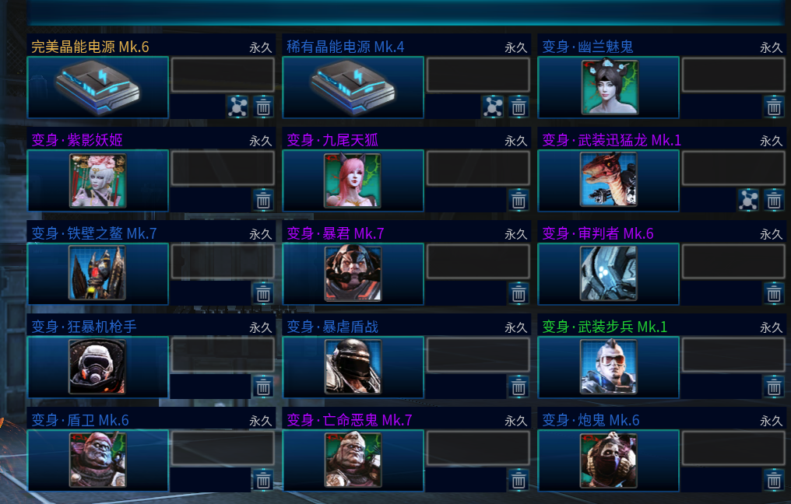
Task: Select the 审判者 Mk.6 portrait
Action: pos(608,273)
